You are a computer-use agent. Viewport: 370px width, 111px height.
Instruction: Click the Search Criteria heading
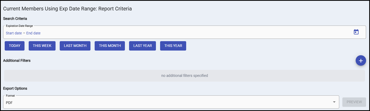[15, 19]
